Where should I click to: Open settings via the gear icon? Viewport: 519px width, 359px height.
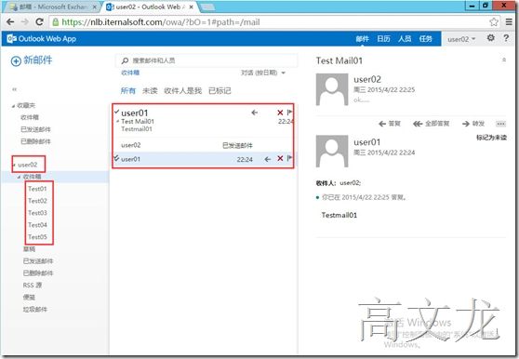click(491, 38)
